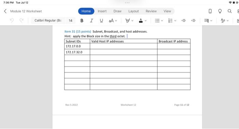Toggle Bold formatting
The width and height of the screenshot is (239, 129).
tap(82, 20)
